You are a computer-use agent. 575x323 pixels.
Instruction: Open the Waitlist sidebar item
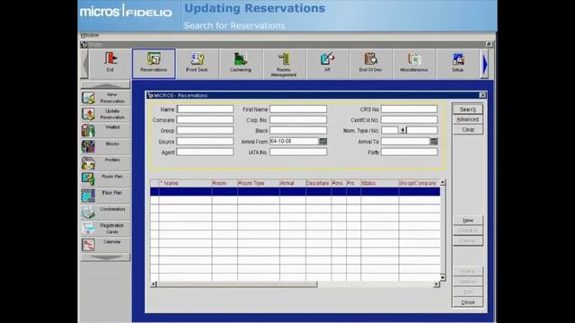(x=106, y=130)
